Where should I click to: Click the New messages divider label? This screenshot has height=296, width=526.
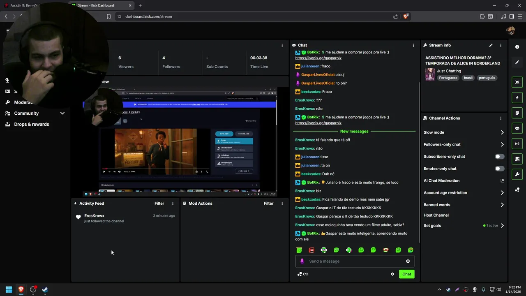[354, 132]
